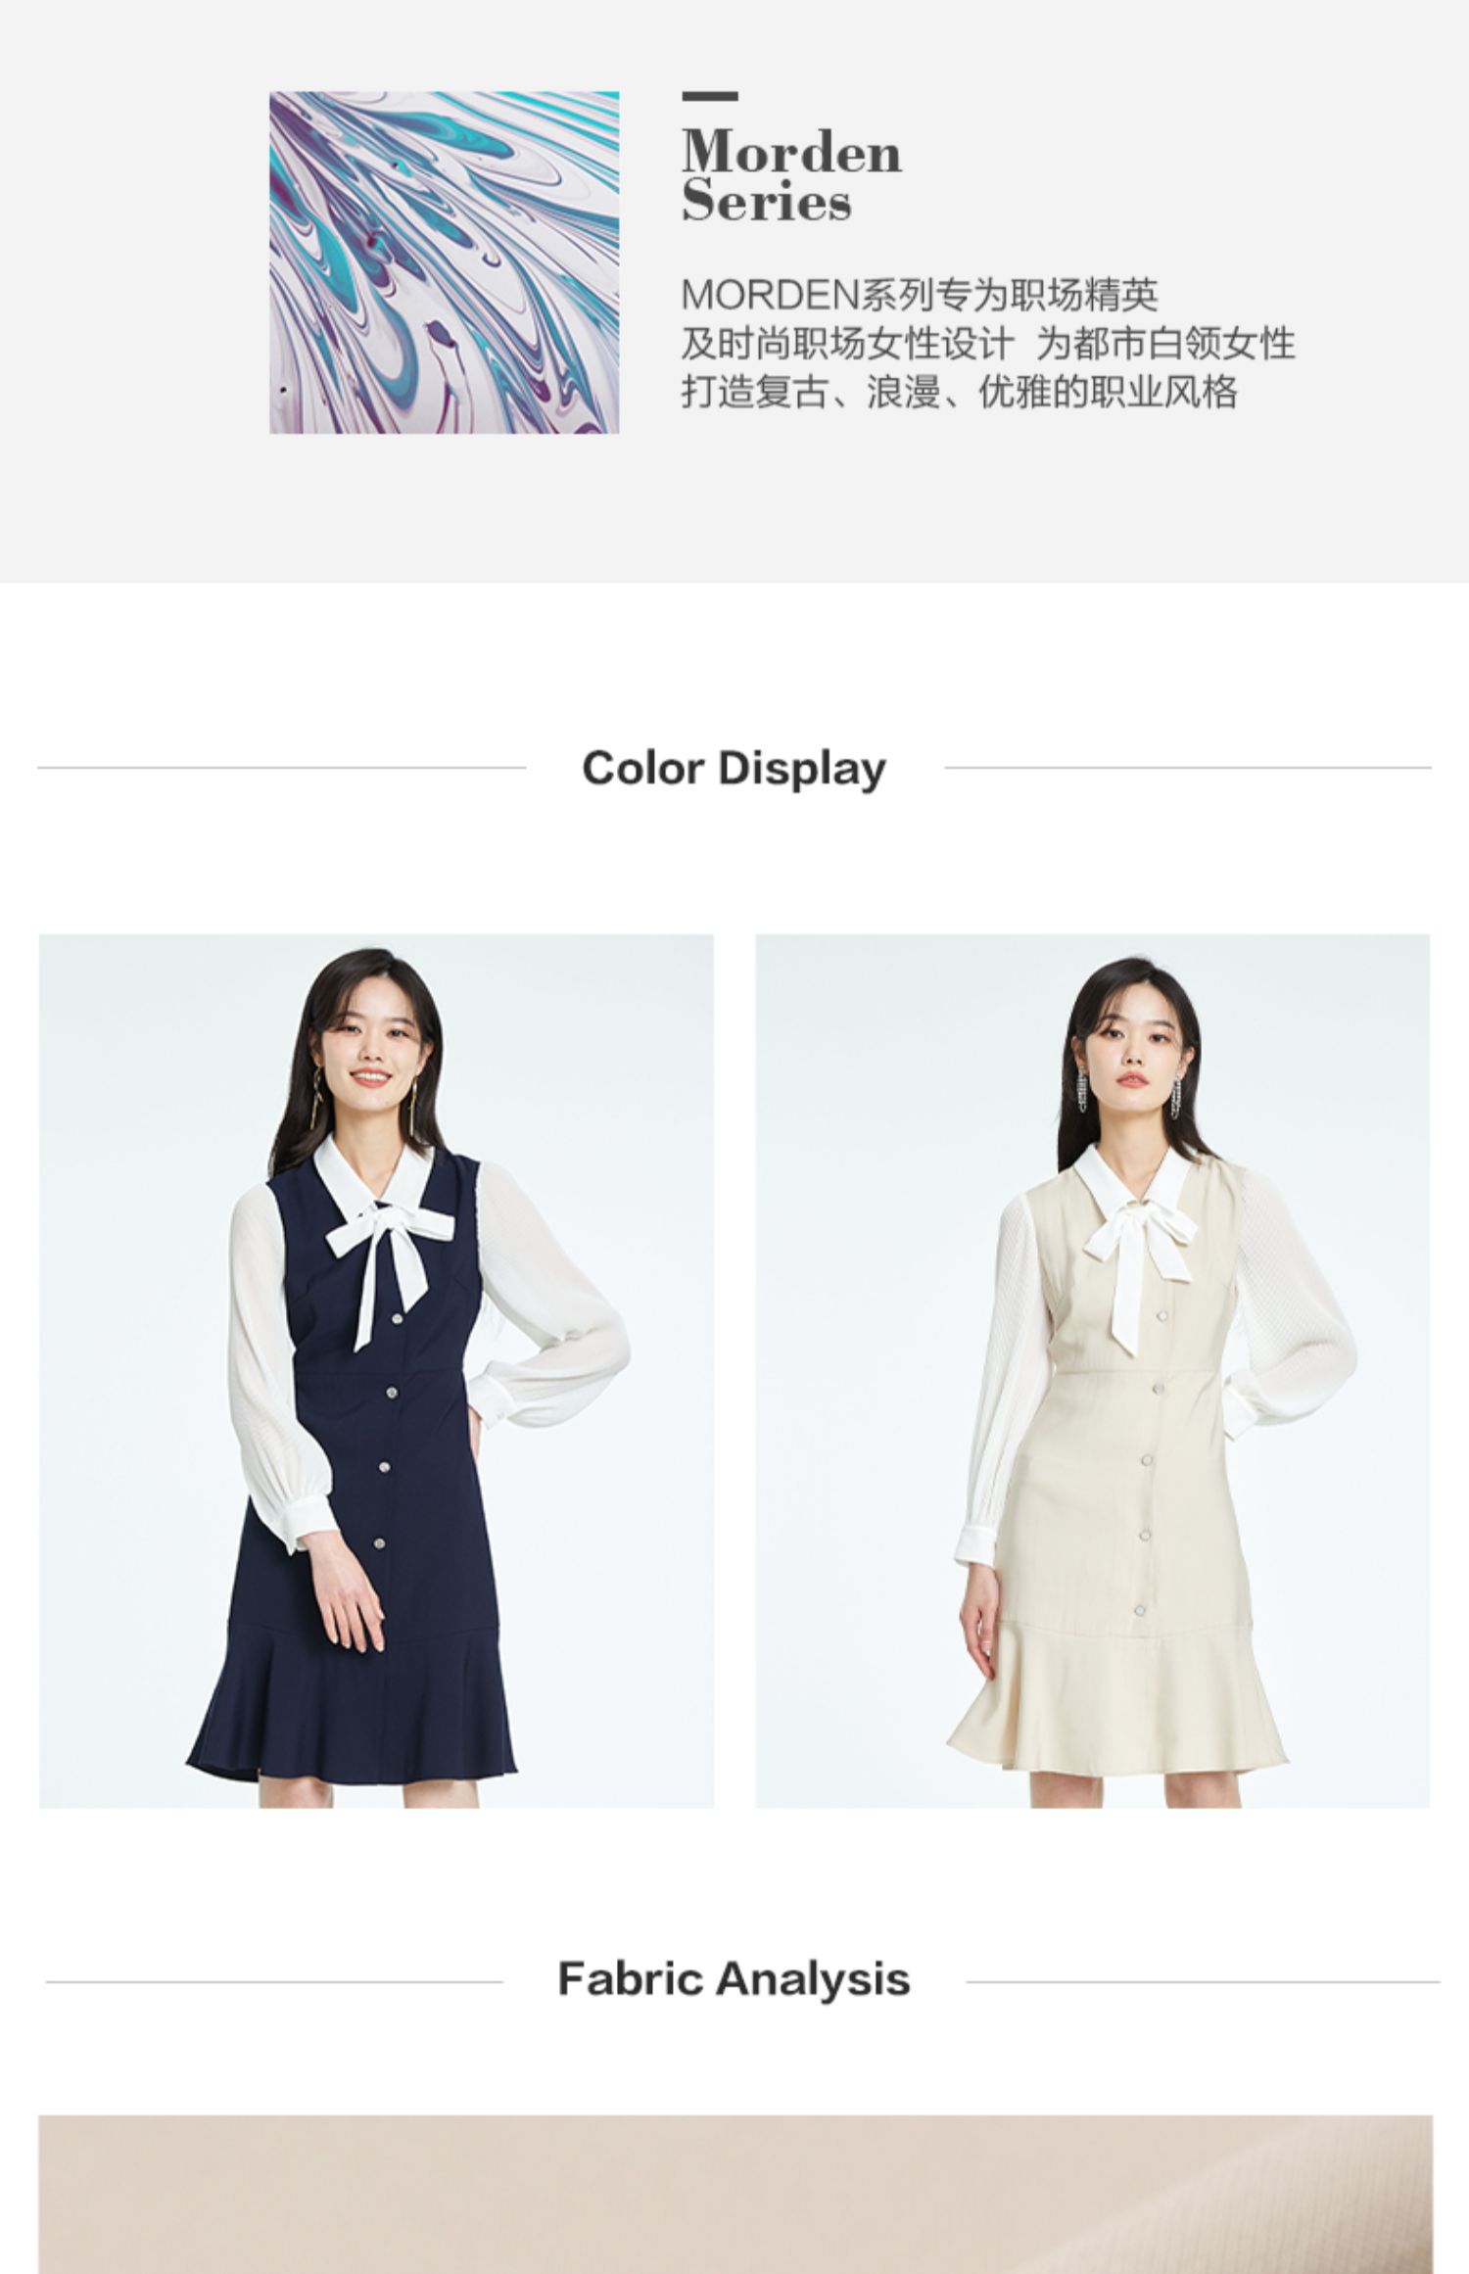Click the MORDEN系列专为职场精英 text line

(x=920, y=295)
